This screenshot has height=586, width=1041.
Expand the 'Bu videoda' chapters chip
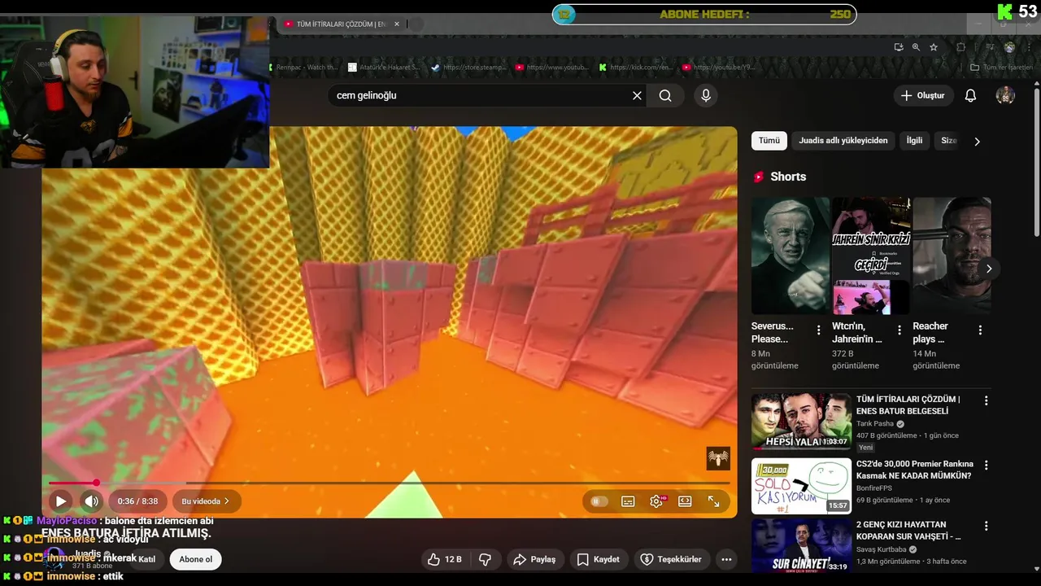click(206, 501)
